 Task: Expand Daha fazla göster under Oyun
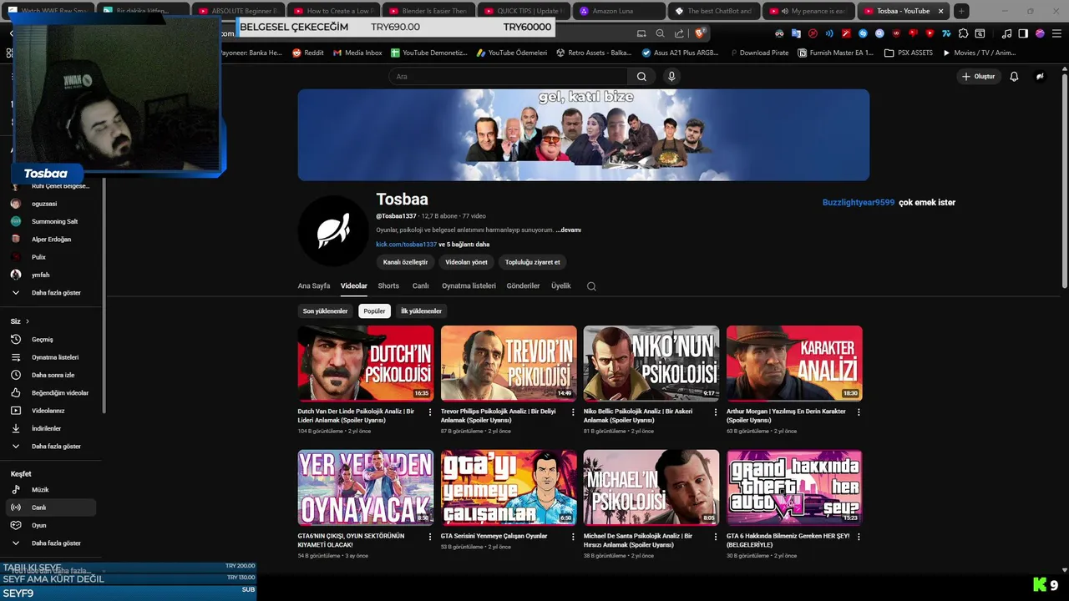coord(52,543)
